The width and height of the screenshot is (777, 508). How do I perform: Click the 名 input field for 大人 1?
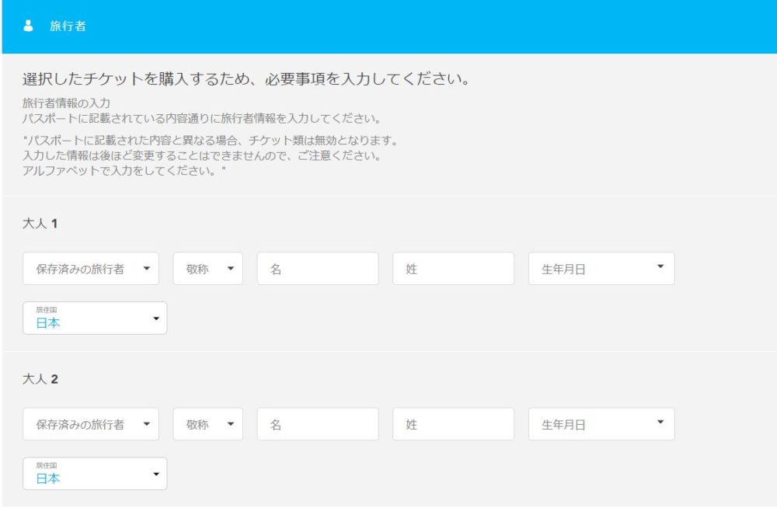click(x=317, y=269)
